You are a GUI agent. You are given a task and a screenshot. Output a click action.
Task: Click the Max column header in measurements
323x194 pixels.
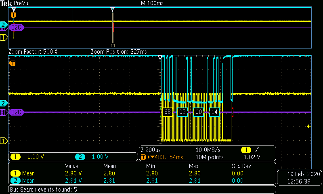tap(193, 166)
